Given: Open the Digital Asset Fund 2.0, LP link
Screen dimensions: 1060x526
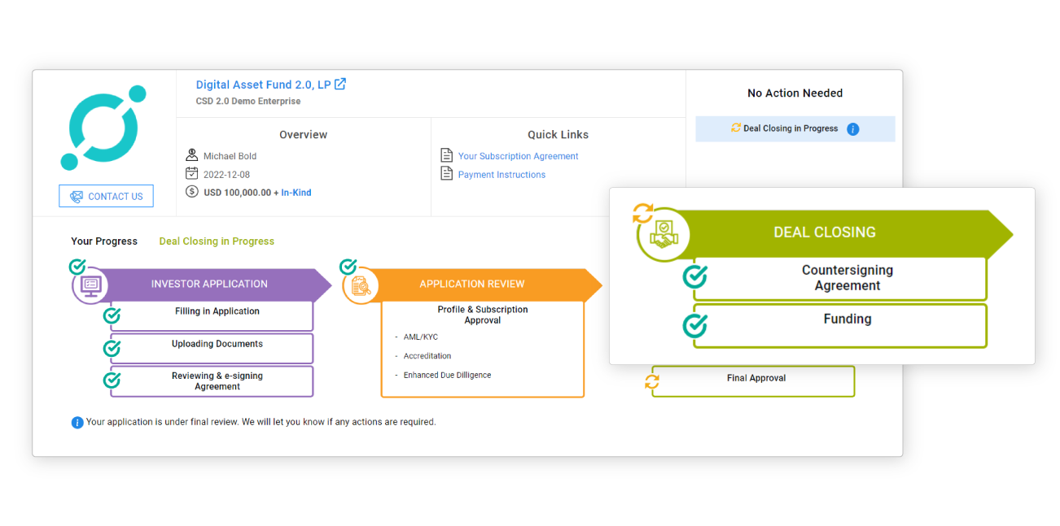Looking at the screenshot, I should click(263, 85).
